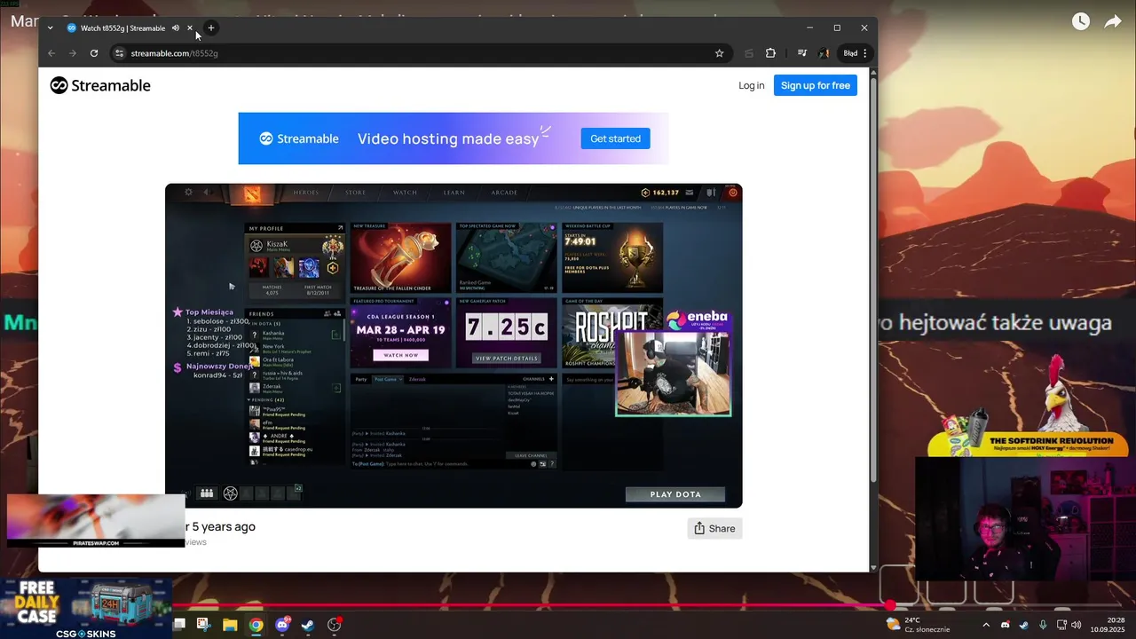Open Treasure of the Fallen Cinder tile
Image resolution: width=1136 pixels, height=639 pixels.
[x=400, y=257]
